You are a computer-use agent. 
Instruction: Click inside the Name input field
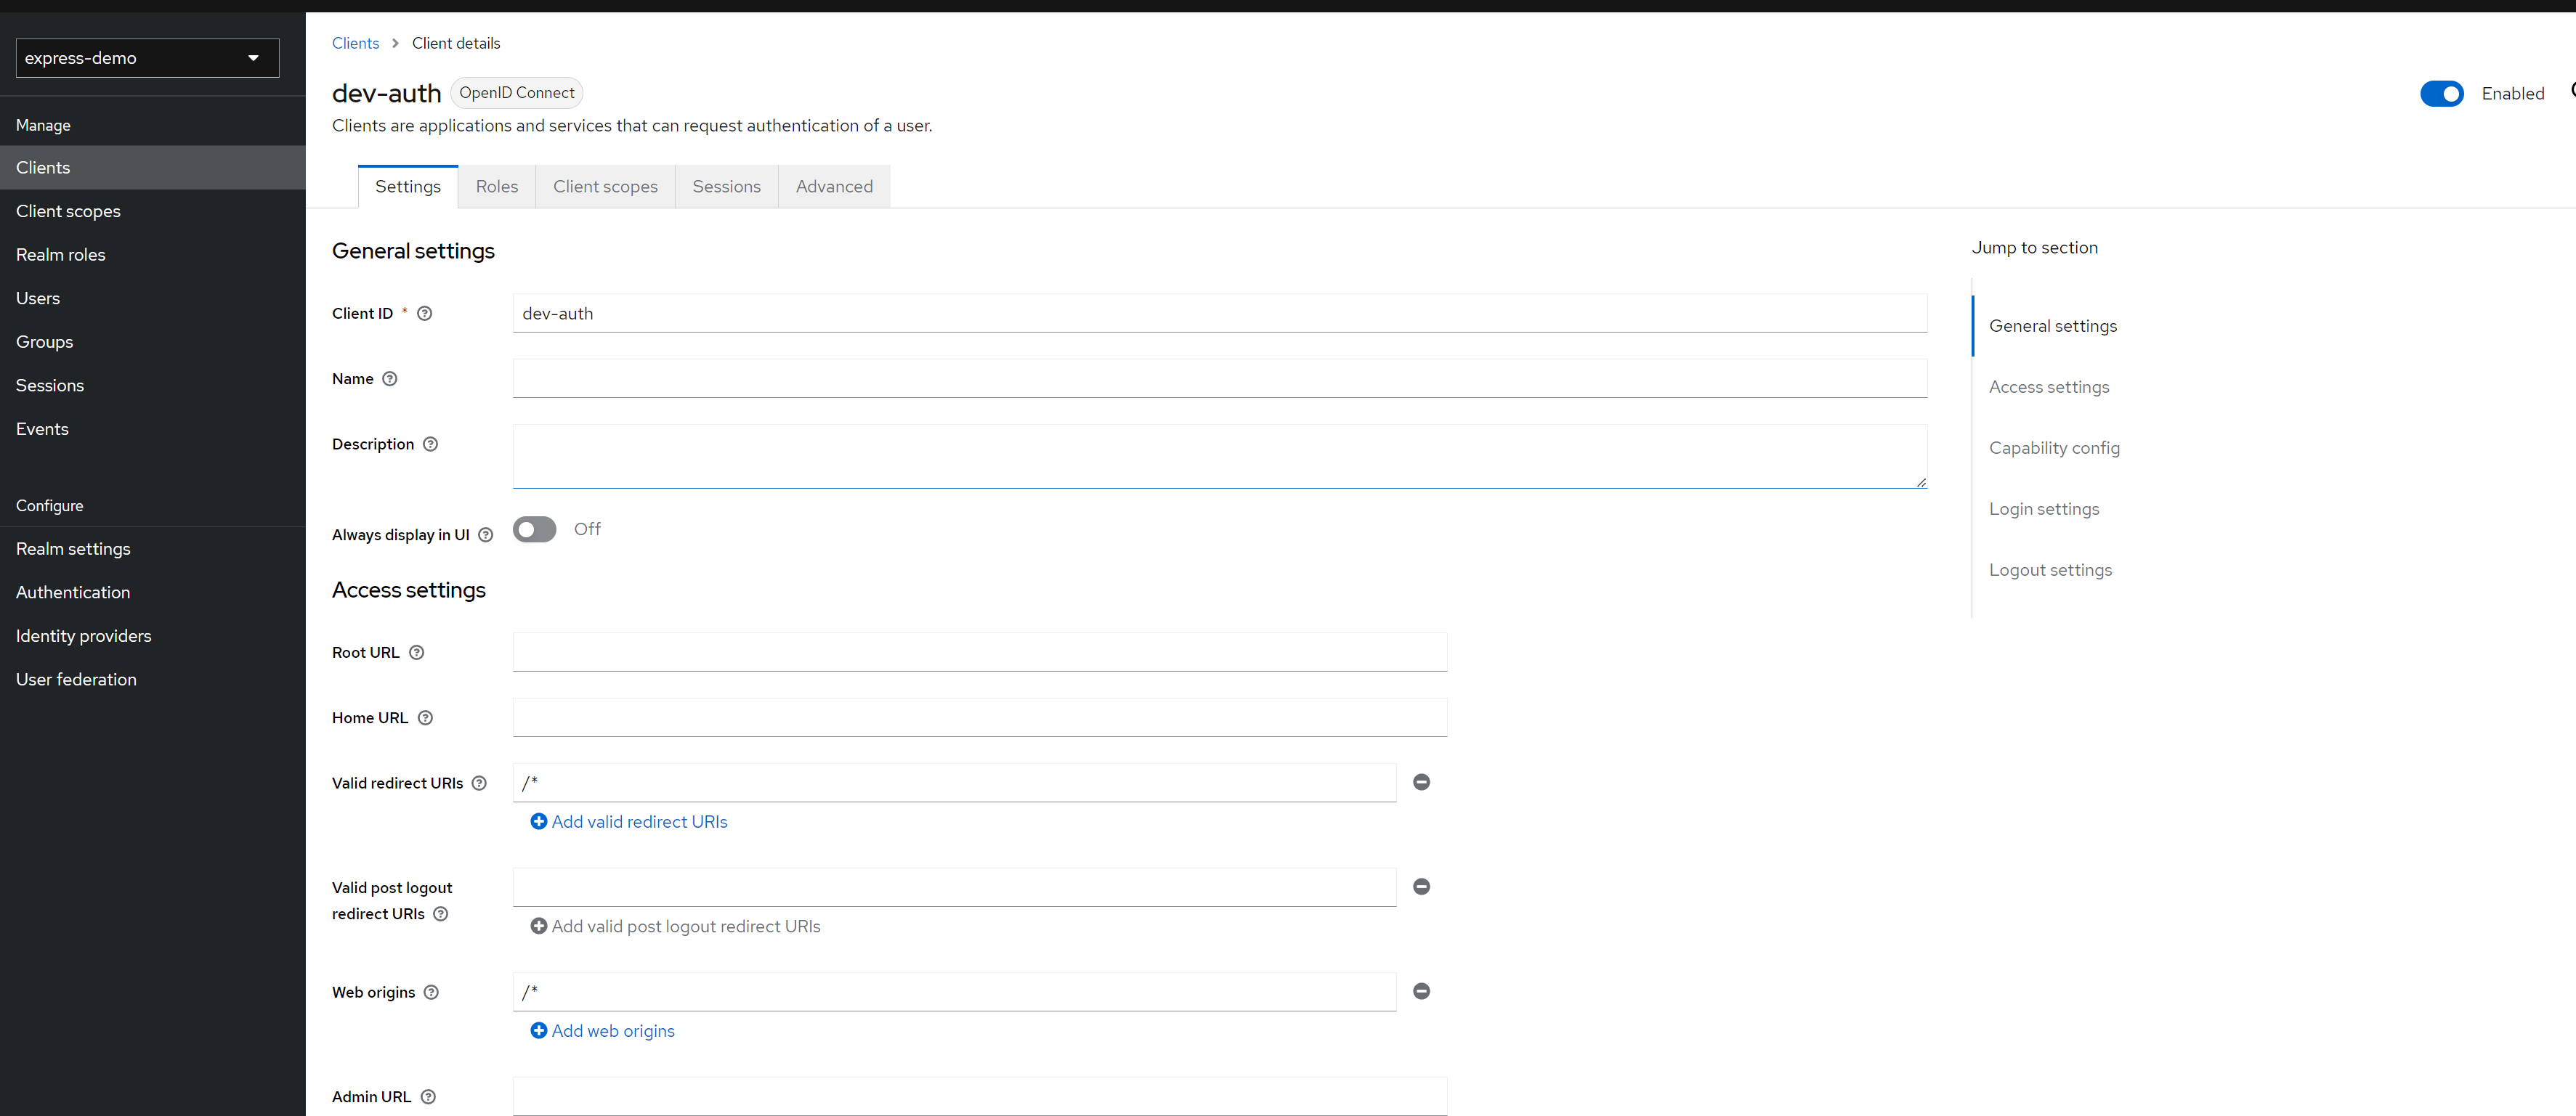point(1218,378)
